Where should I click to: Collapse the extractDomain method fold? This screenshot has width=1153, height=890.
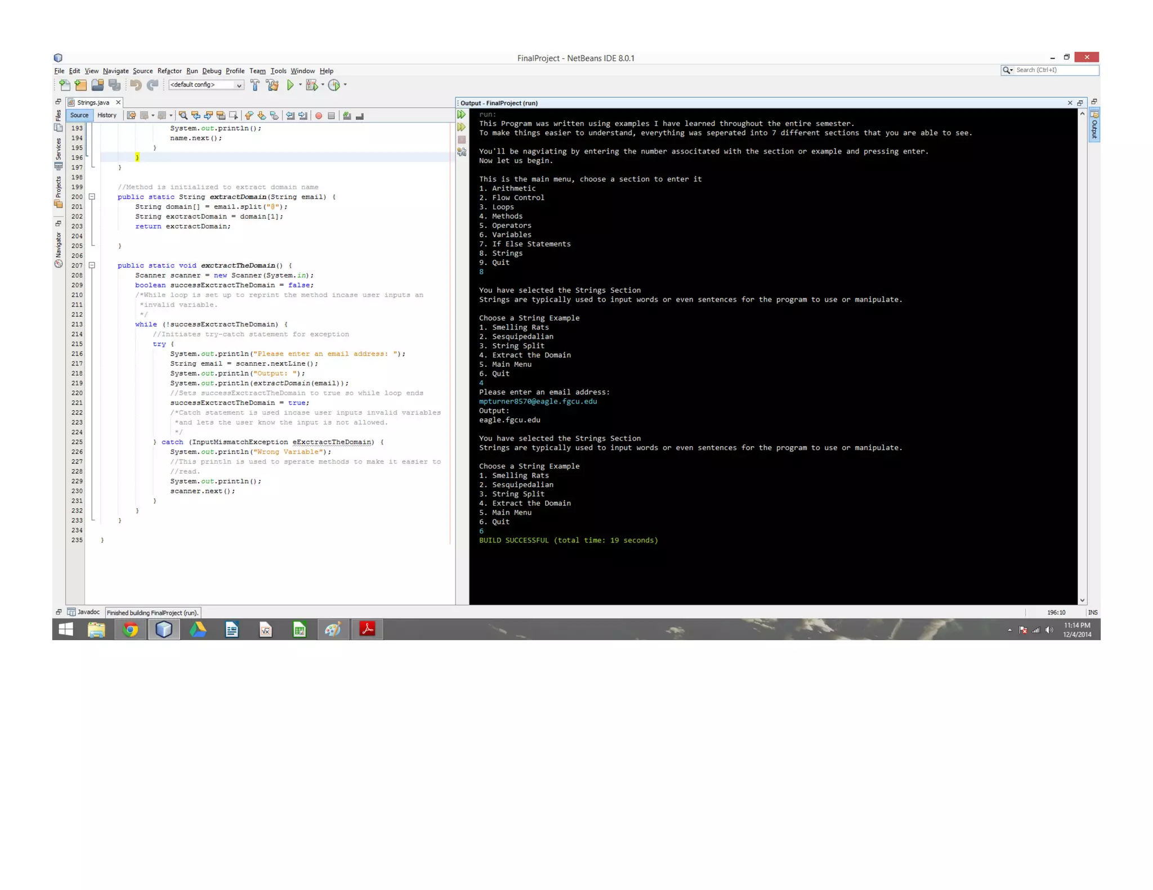[92, 197]
